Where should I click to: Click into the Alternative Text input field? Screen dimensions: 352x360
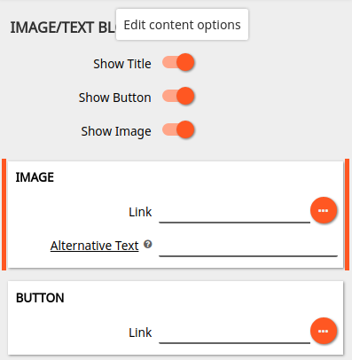click(x=248, y=247)
